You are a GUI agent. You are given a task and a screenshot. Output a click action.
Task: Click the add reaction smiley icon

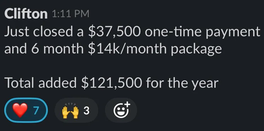[122, 110]
